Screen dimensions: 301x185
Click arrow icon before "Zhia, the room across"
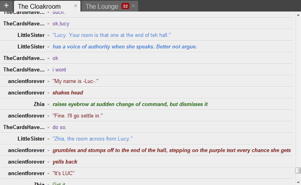tap(49, 139)
